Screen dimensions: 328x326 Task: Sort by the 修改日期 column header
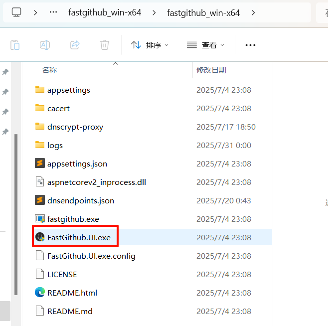211,70
